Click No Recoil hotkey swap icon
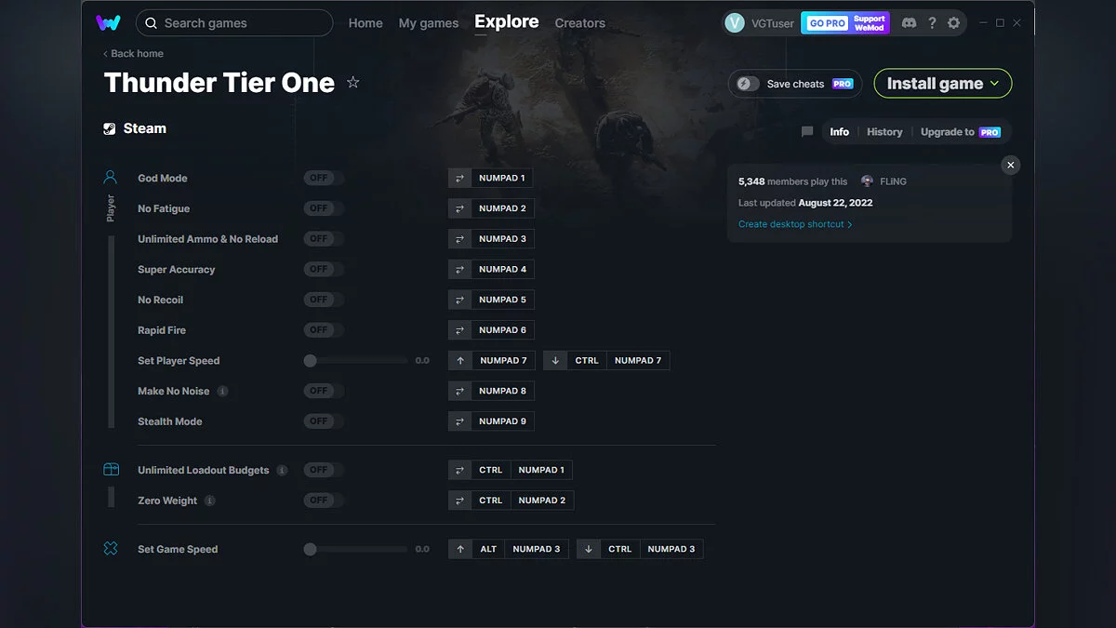The width and height of the screenshot is (1116, 628). coord(459,300)
